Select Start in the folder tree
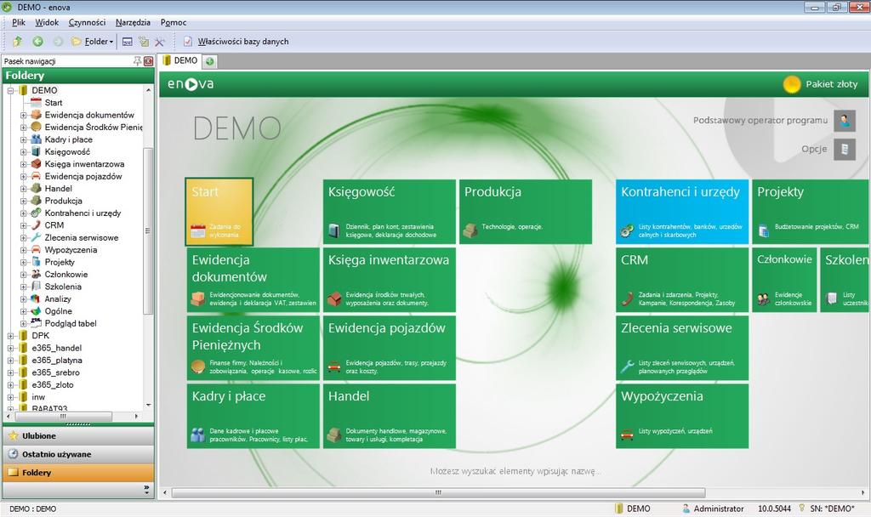Screen dimensions: 871x517 pyautogui.click(x=54, y=103)
